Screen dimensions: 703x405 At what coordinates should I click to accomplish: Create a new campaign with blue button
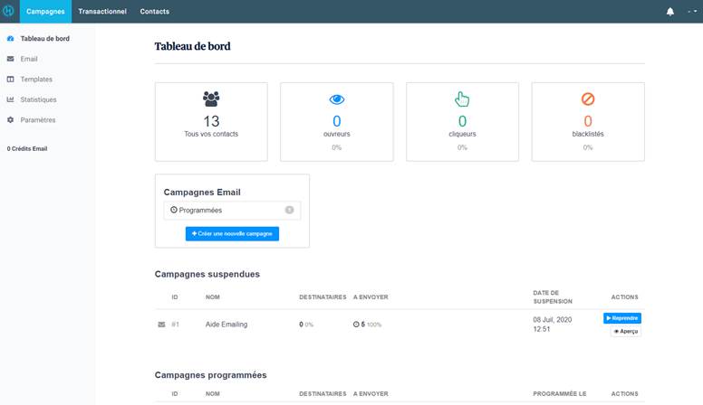232,233
